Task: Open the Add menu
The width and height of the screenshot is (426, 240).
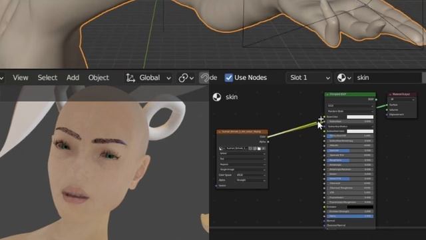Action: tap(73, 77)
